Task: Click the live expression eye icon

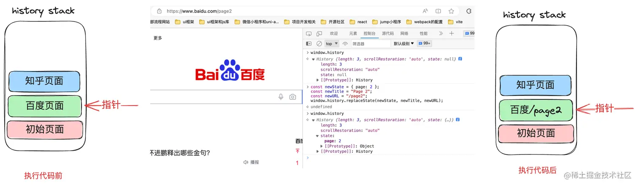Action: click(x=345, y=44)
